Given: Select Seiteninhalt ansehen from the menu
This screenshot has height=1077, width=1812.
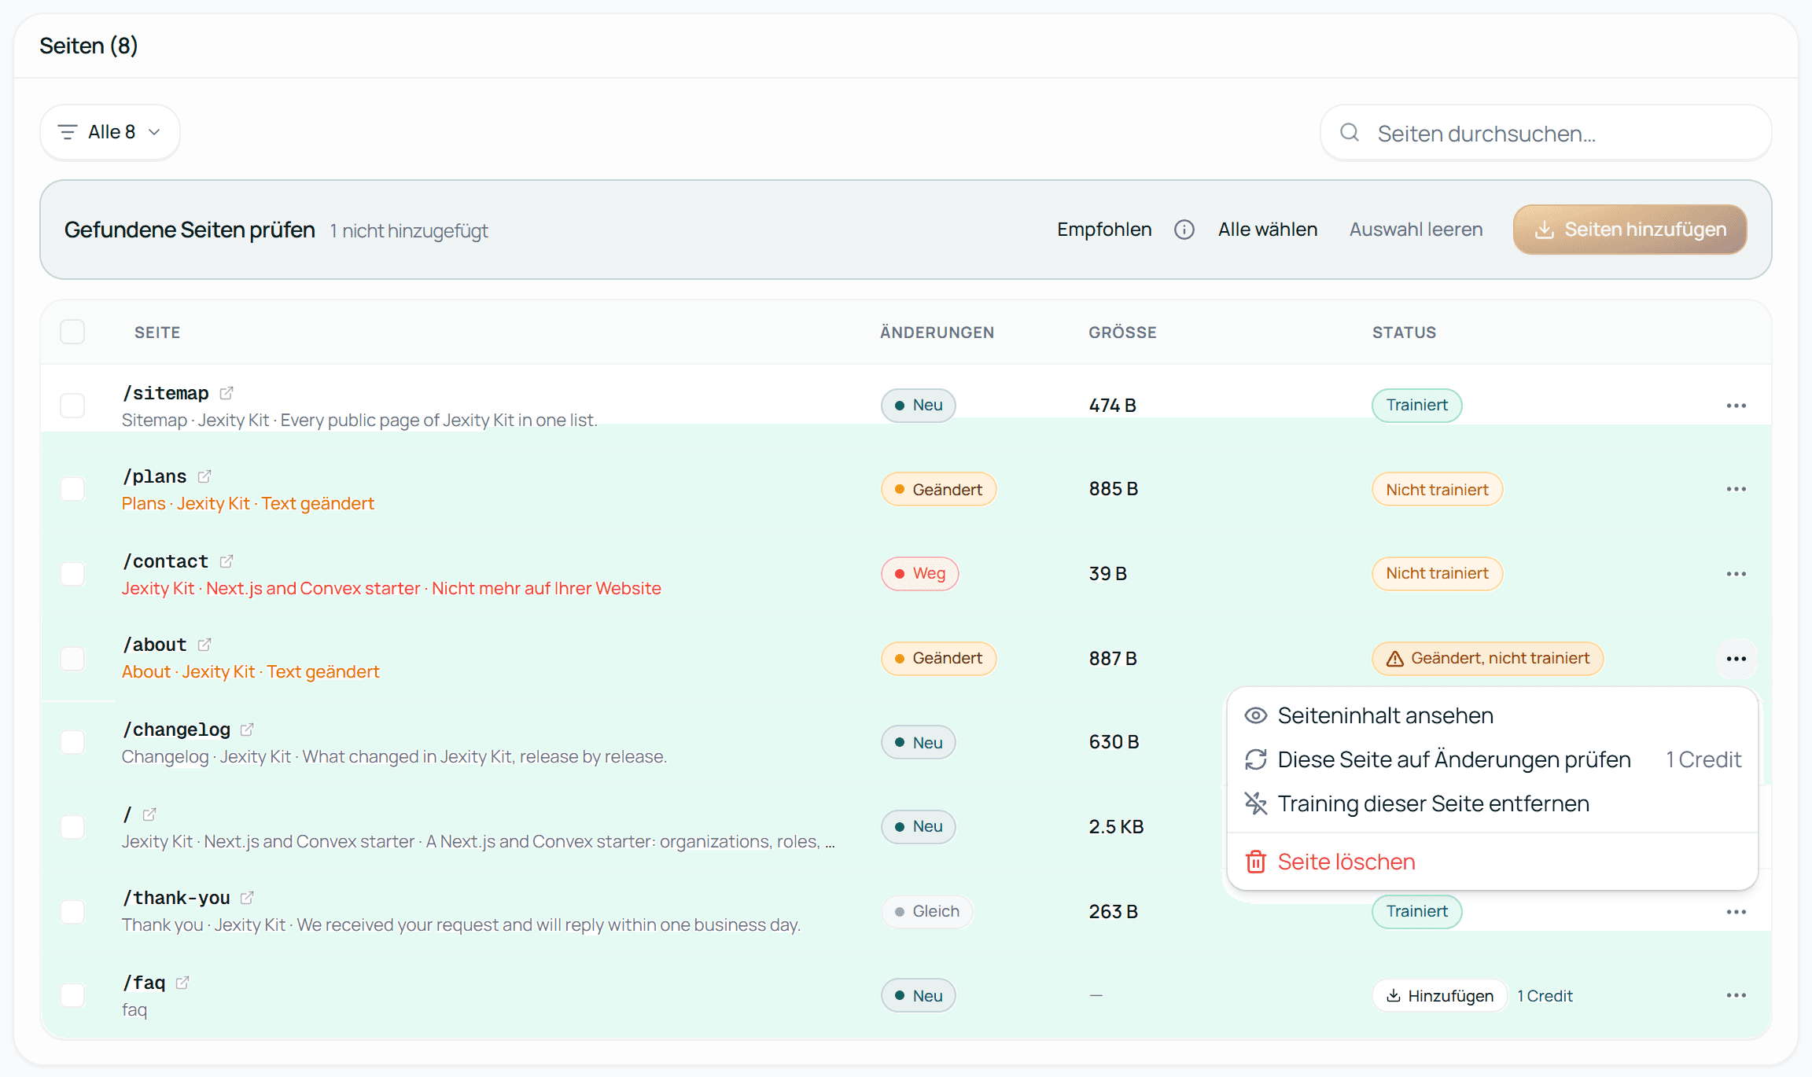Looking at the screenshot, I should pyautogui.click(x=1492, y=715).
